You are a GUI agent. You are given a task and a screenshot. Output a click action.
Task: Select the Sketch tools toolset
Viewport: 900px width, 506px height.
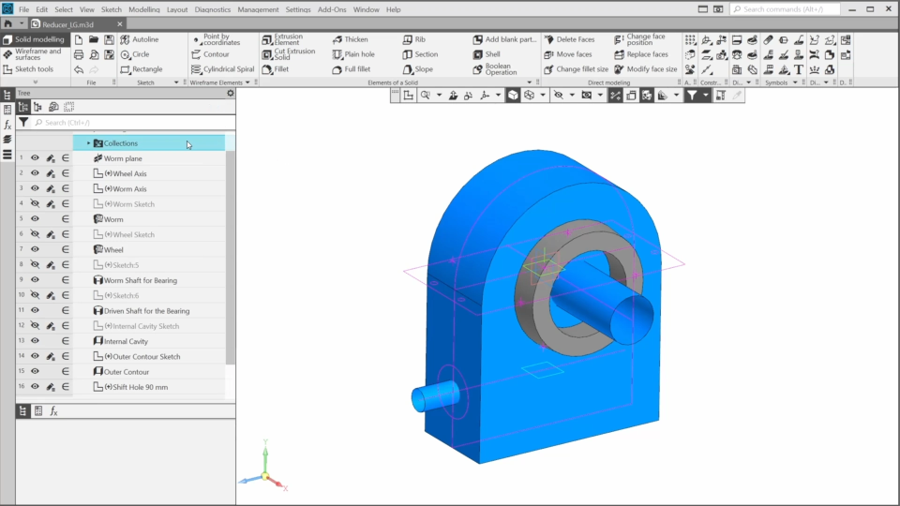34,69
